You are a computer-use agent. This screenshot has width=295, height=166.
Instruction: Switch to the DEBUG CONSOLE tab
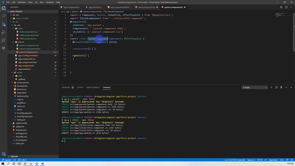click(93, 88)
